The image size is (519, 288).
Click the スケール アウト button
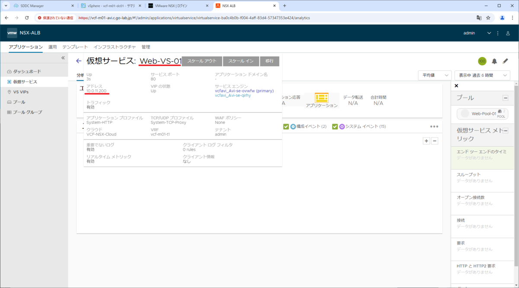202,61
